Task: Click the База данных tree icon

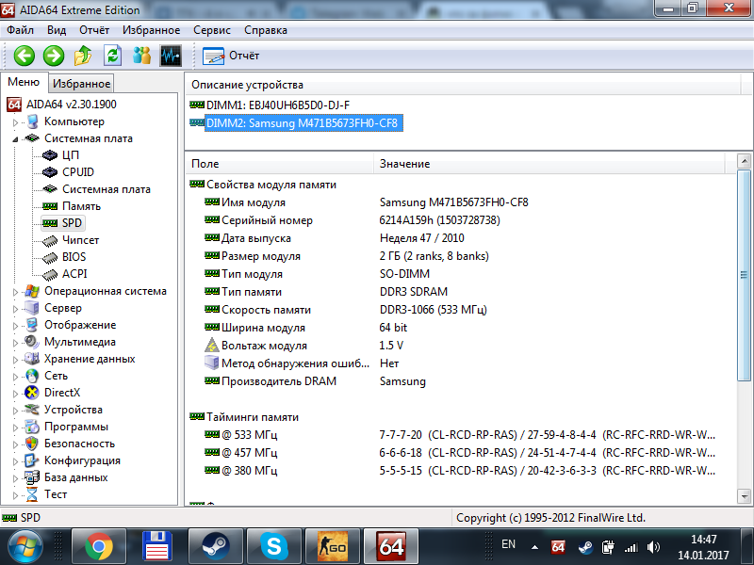Action: [32, 477]
